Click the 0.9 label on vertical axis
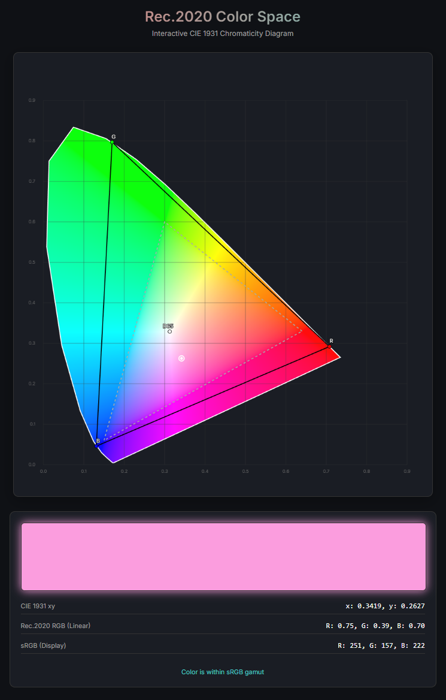The width and height of the screenshot is (446, 700). [x=32, y=100]
